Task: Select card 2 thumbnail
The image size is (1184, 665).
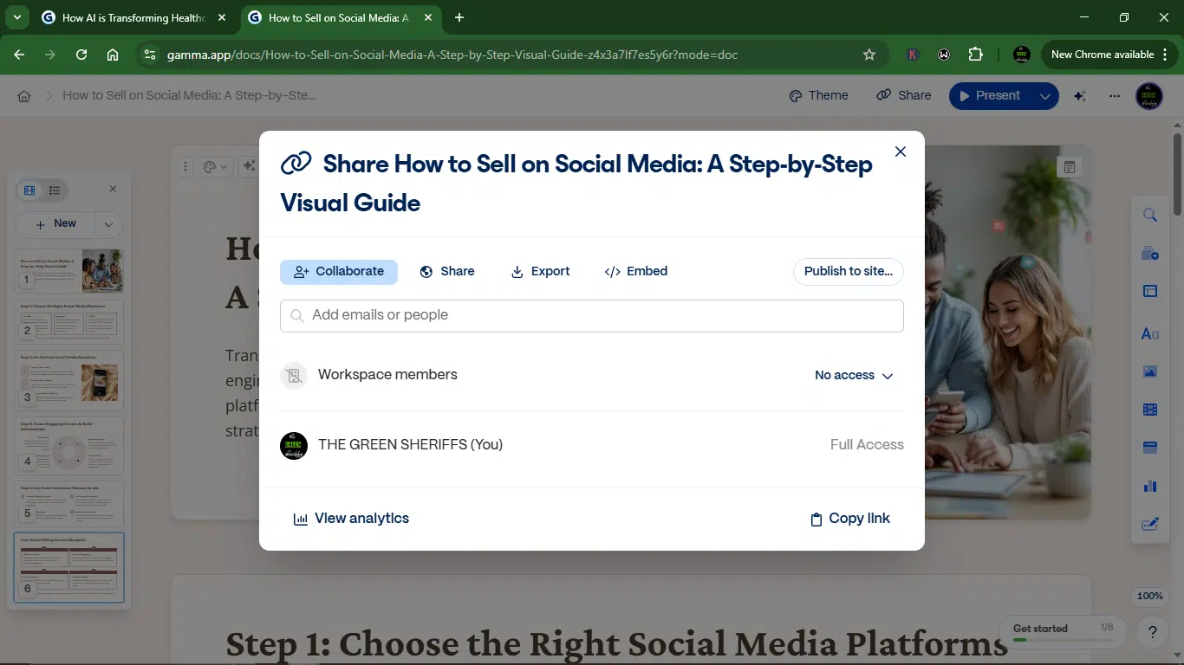Action: click(x=69, y=321)
